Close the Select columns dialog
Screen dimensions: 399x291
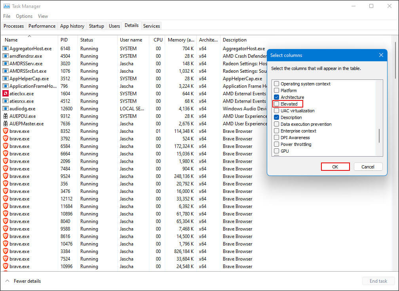381,55
